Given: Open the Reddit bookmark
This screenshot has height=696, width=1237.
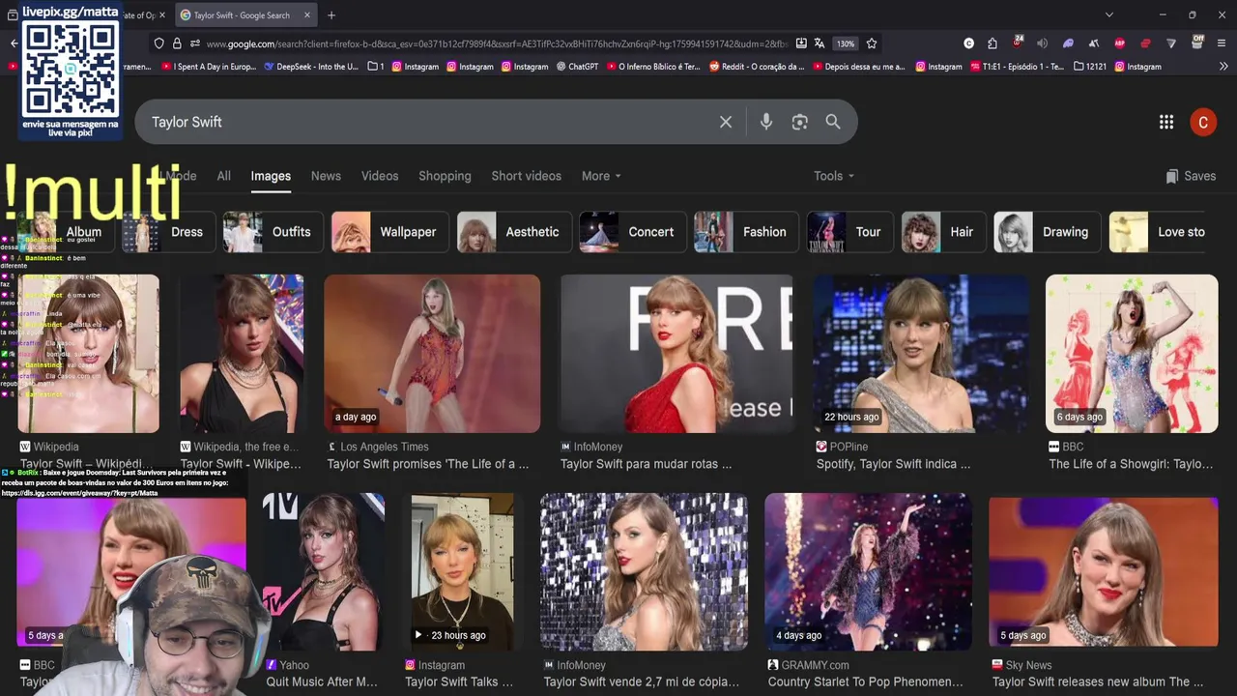Looking at the screenshot, I should coord(757,67).
